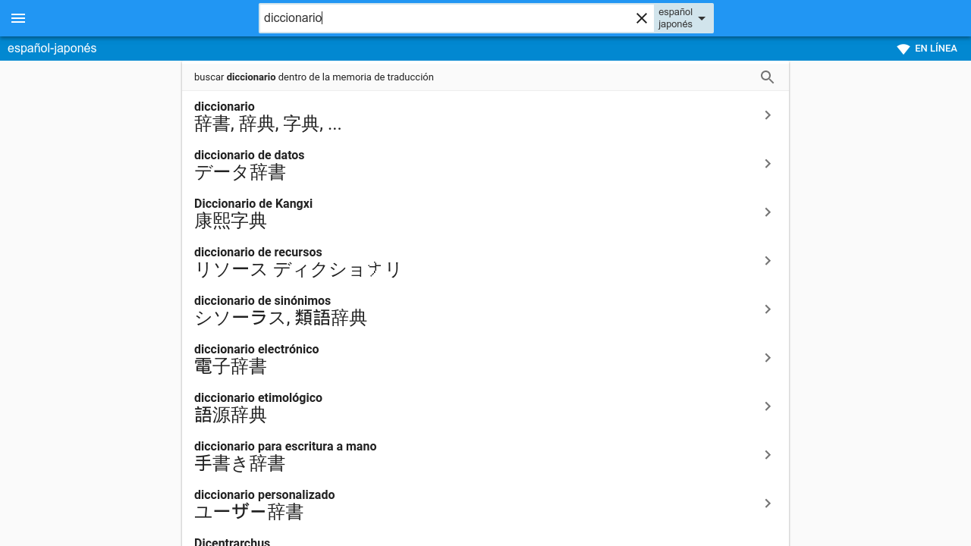Click the wifi online status icon

click(903, 49)
